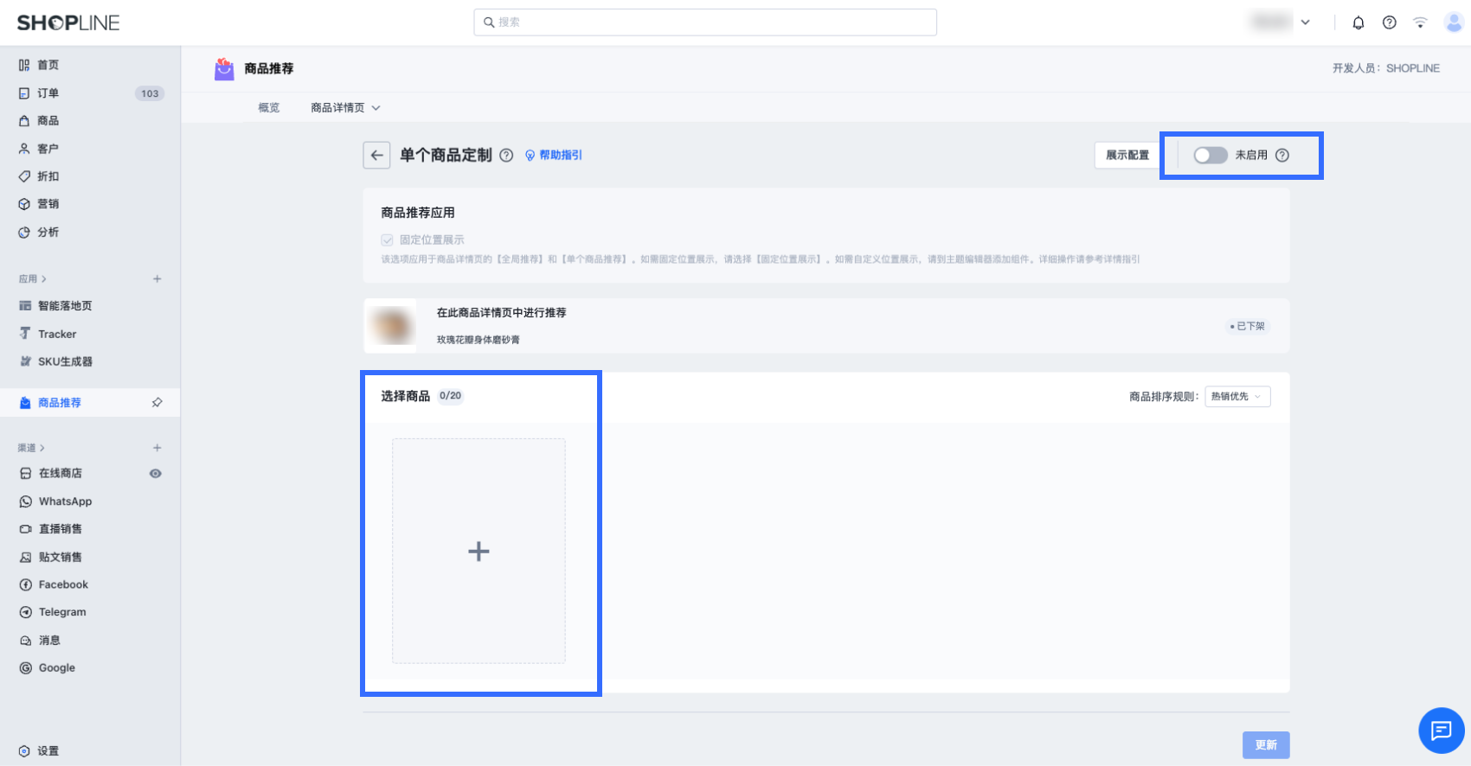This screenshot has height=766, width=1471.
Task: Pin icon next to 商品推荐 in sidebar
Action: 157,403
